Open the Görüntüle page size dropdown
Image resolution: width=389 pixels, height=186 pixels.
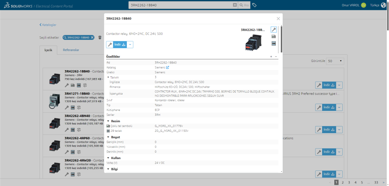point(335,61)
